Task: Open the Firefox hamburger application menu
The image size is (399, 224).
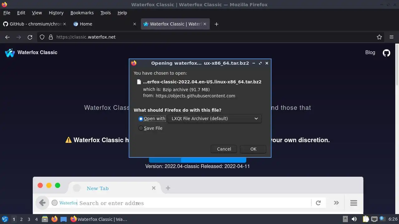Action: (392, 37)
